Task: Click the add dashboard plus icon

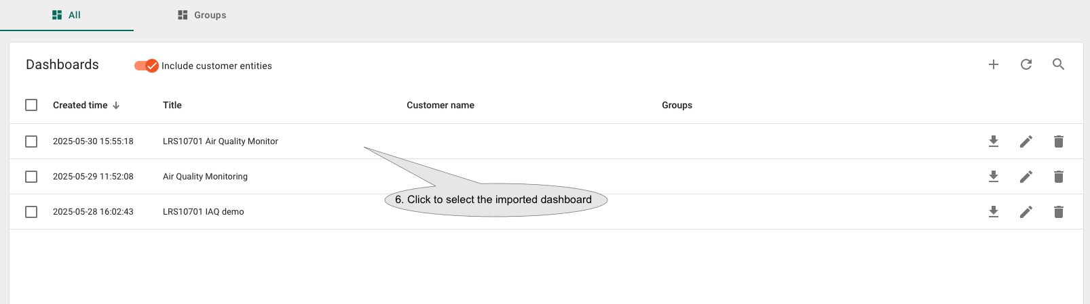Action: (994, 64)
